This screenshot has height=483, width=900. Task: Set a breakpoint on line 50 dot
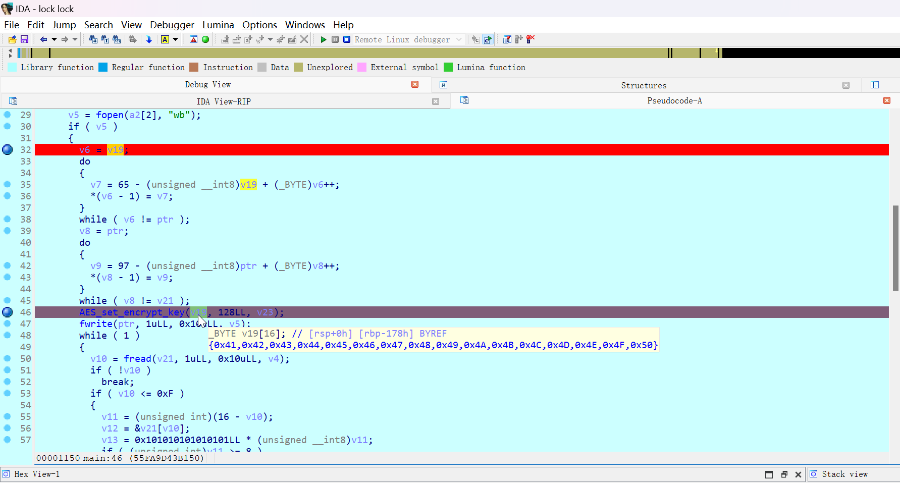8,358
